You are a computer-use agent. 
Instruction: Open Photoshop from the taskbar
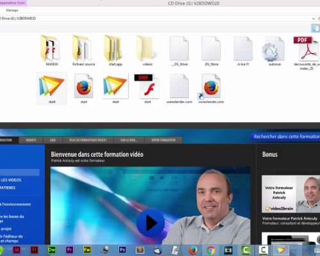click(122, 250)
